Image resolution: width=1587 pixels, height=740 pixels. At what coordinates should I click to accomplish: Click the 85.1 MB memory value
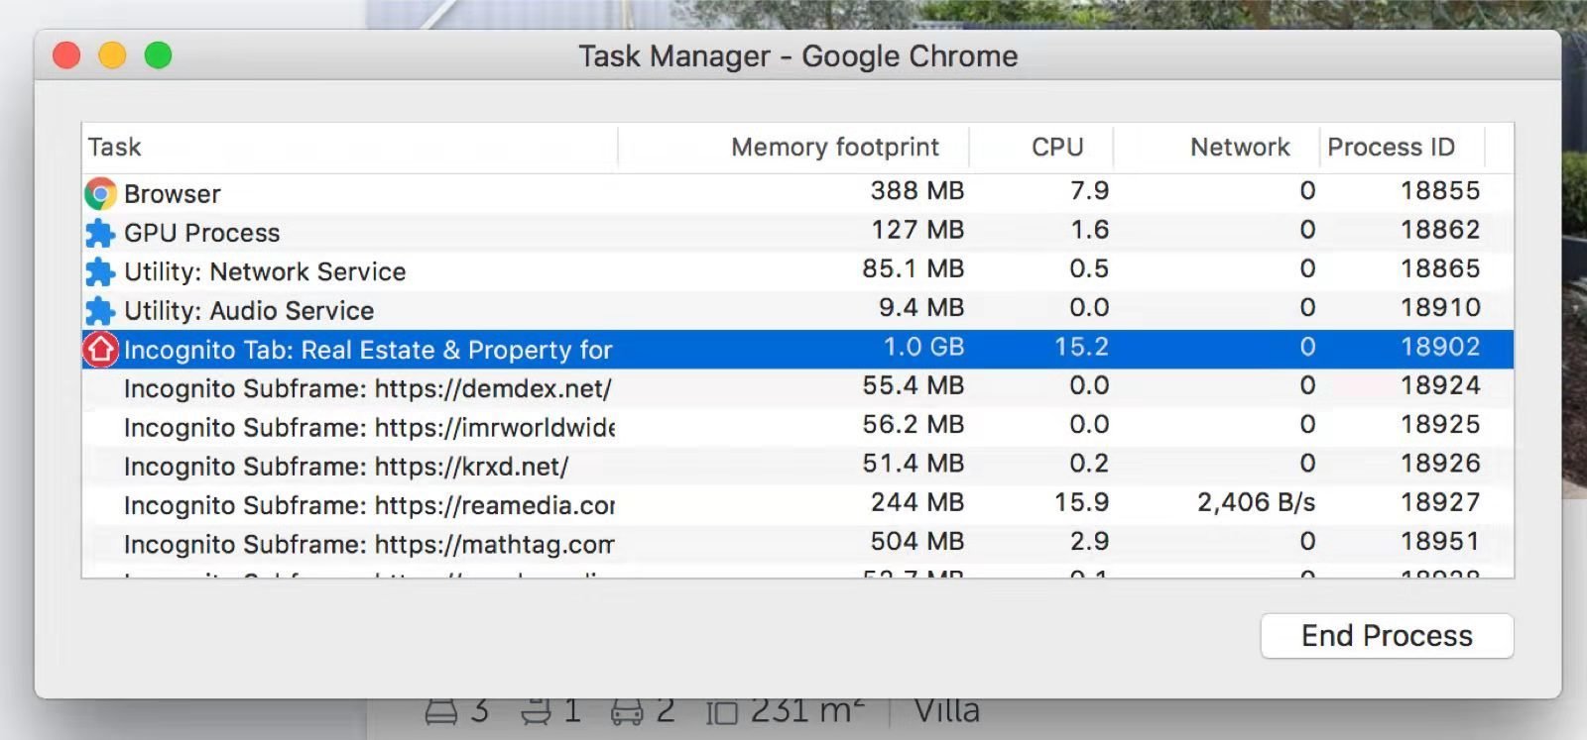tap(913, 268)
